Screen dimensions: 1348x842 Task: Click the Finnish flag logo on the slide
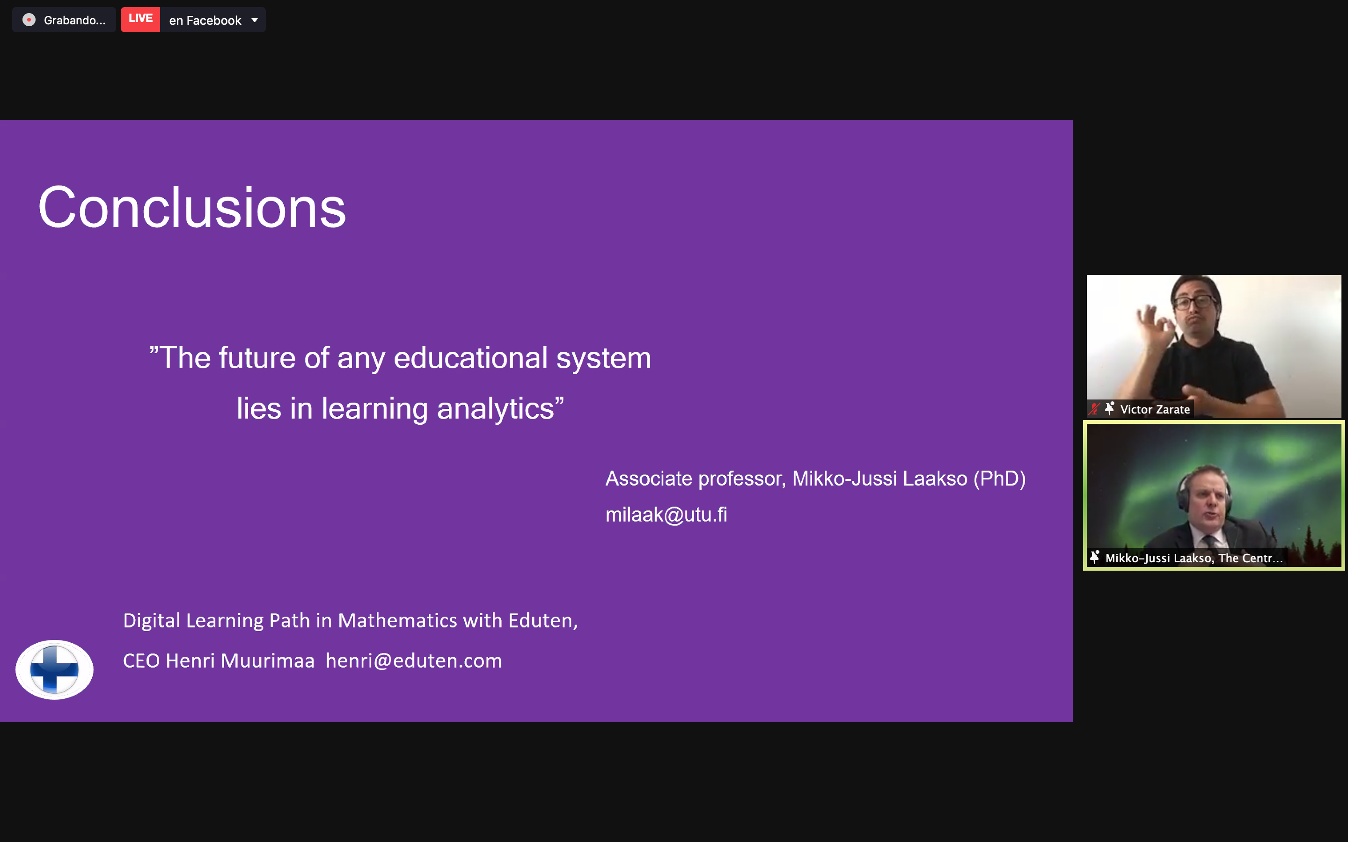(x=54, y=669)
